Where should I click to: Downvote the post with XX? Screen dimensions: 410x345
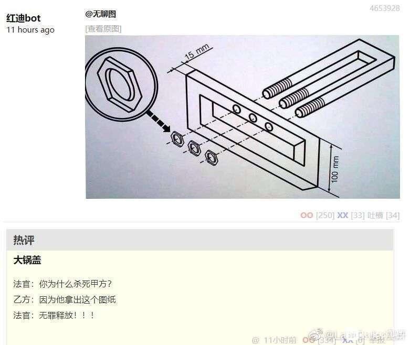(x=342, y=215)
